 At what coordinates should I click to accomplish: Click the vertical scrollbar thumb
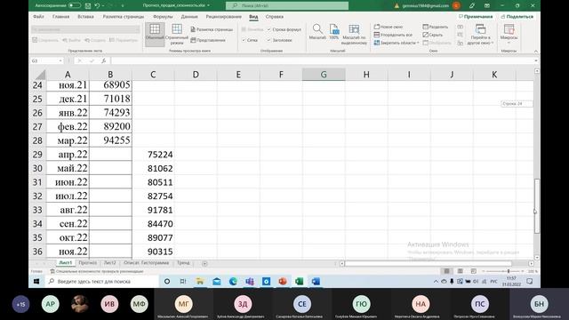click(x=537, y=206)
